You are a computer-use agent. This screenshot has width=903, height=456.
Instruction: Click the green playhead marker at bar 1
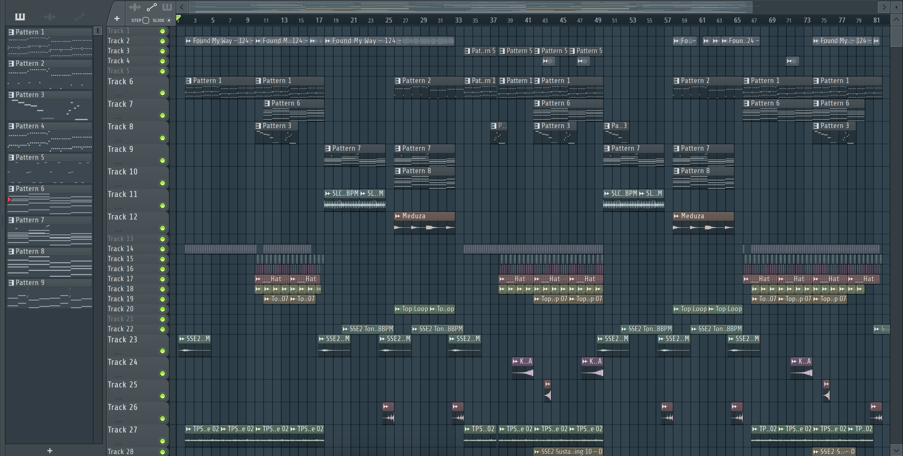coord(178,18)
